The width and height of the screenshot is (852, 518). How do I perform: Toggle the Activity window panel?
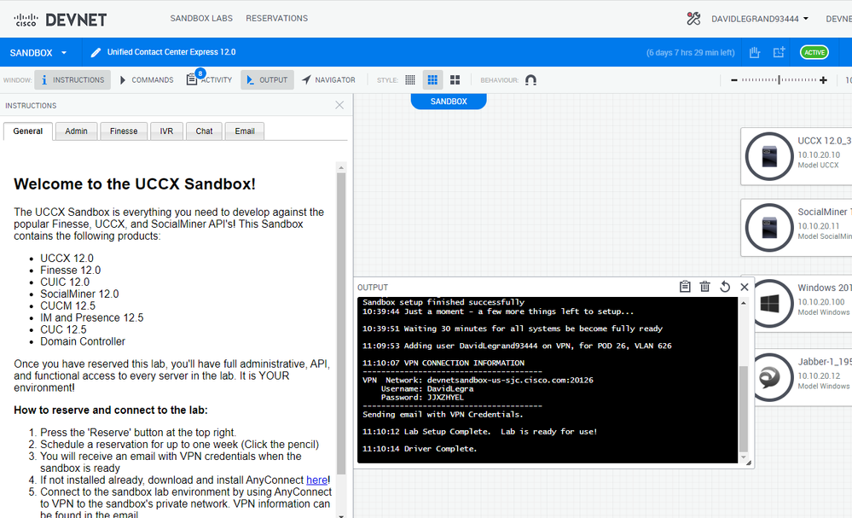pos(210,80)
